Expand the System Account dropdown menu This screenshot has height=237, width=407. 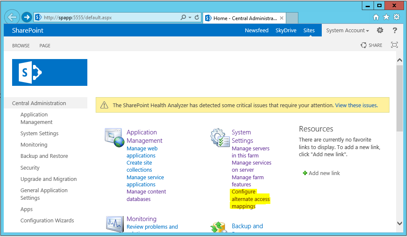coord(348,31)
